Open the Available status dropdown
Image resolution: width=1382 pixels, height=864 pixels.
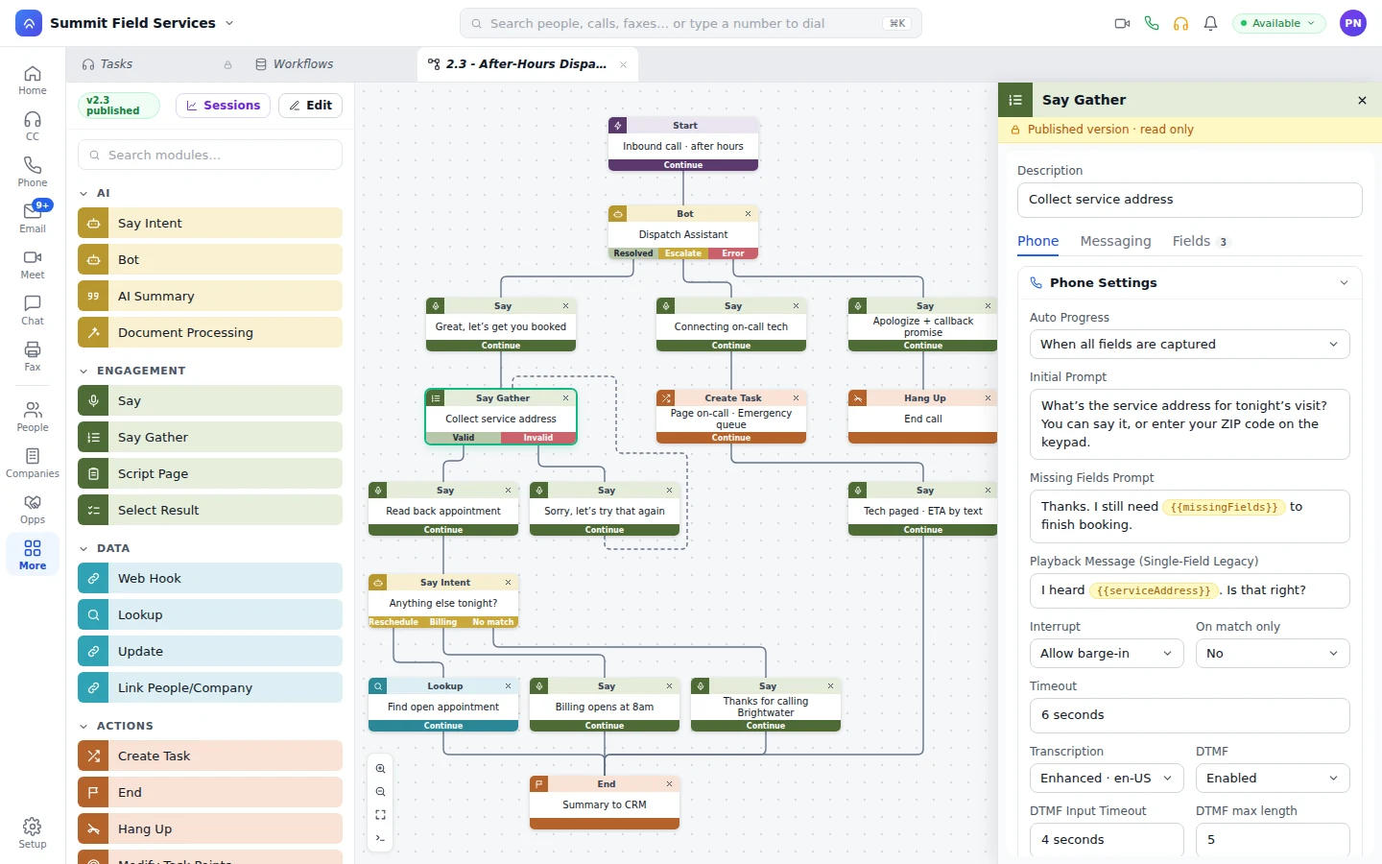[1278, 23]
